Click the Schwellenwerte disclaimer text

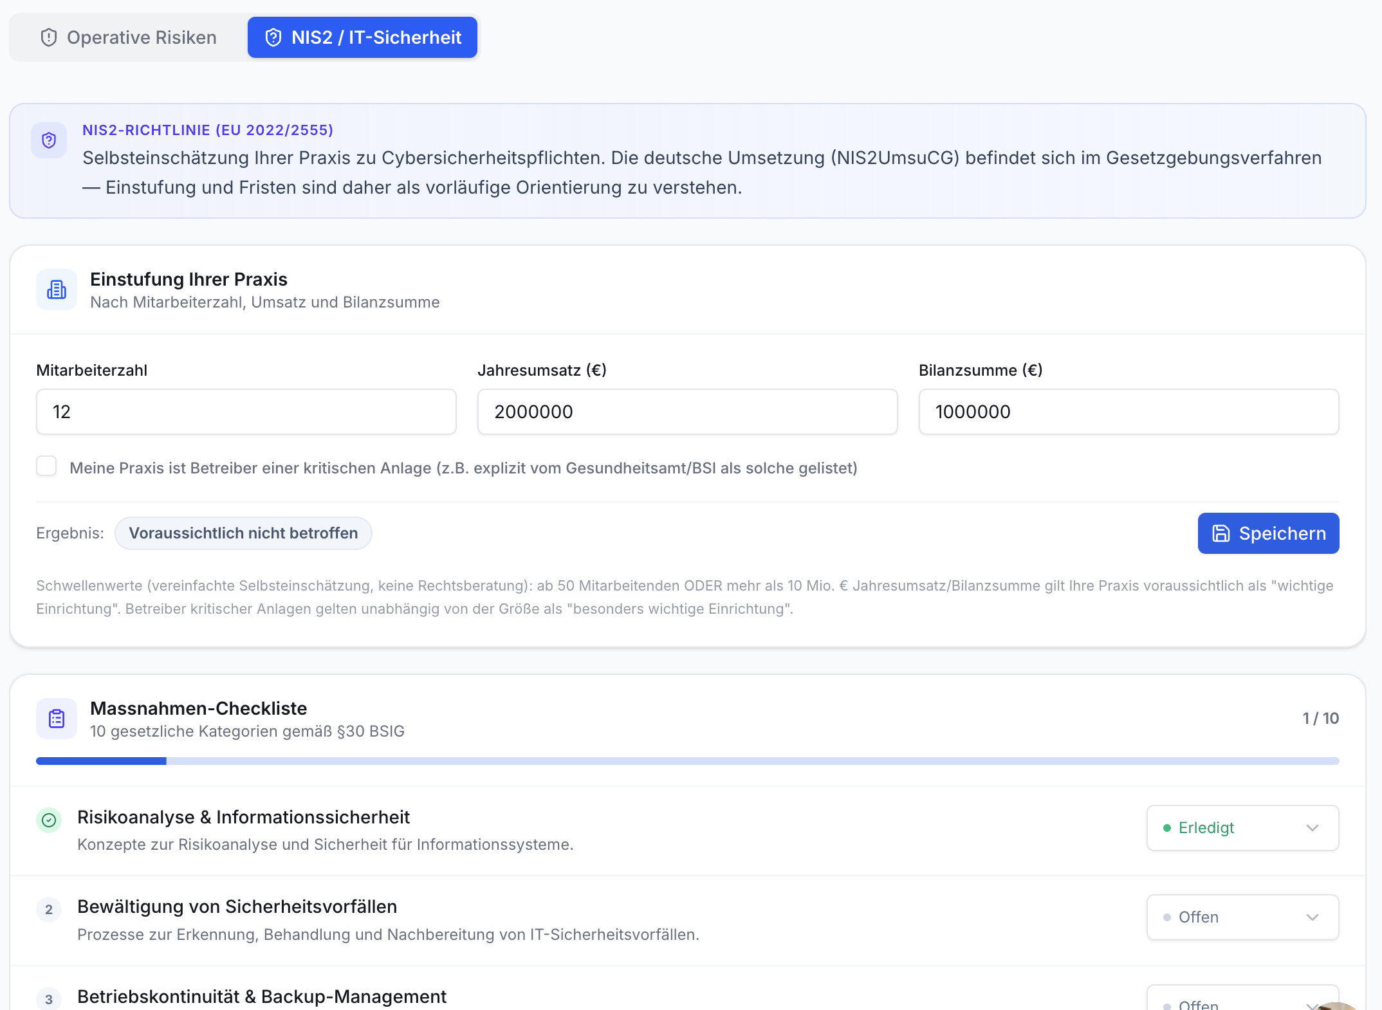pyautogui.click(x=685, y=597)
